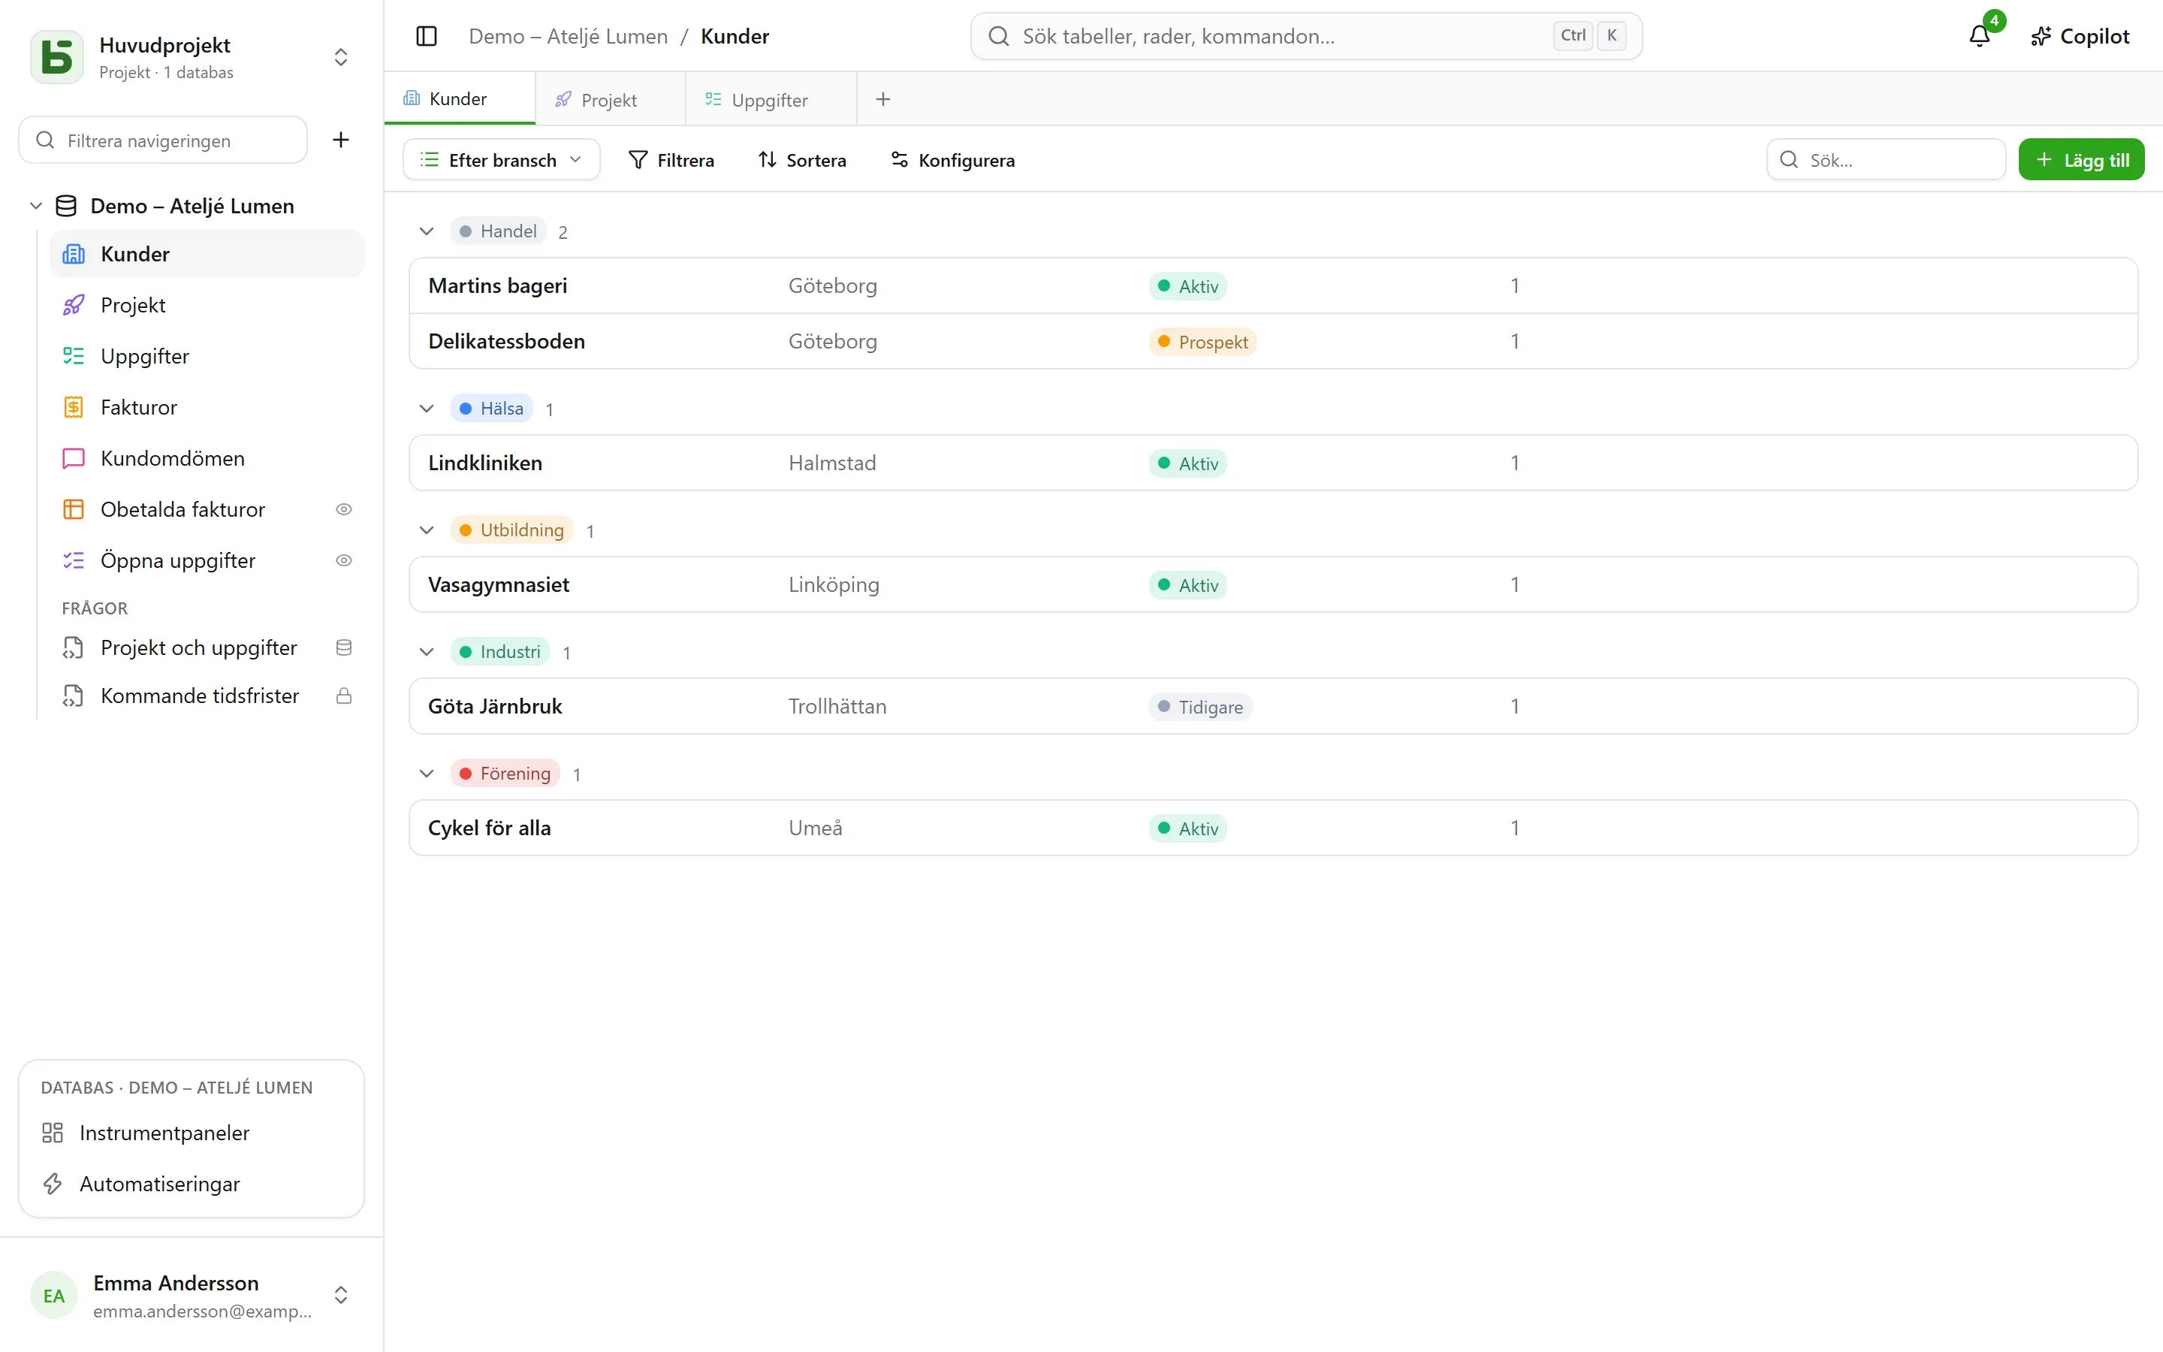Open Fakturor table in sidebar
This screenshot has height=1352, width=2163.
click(207, 407)
